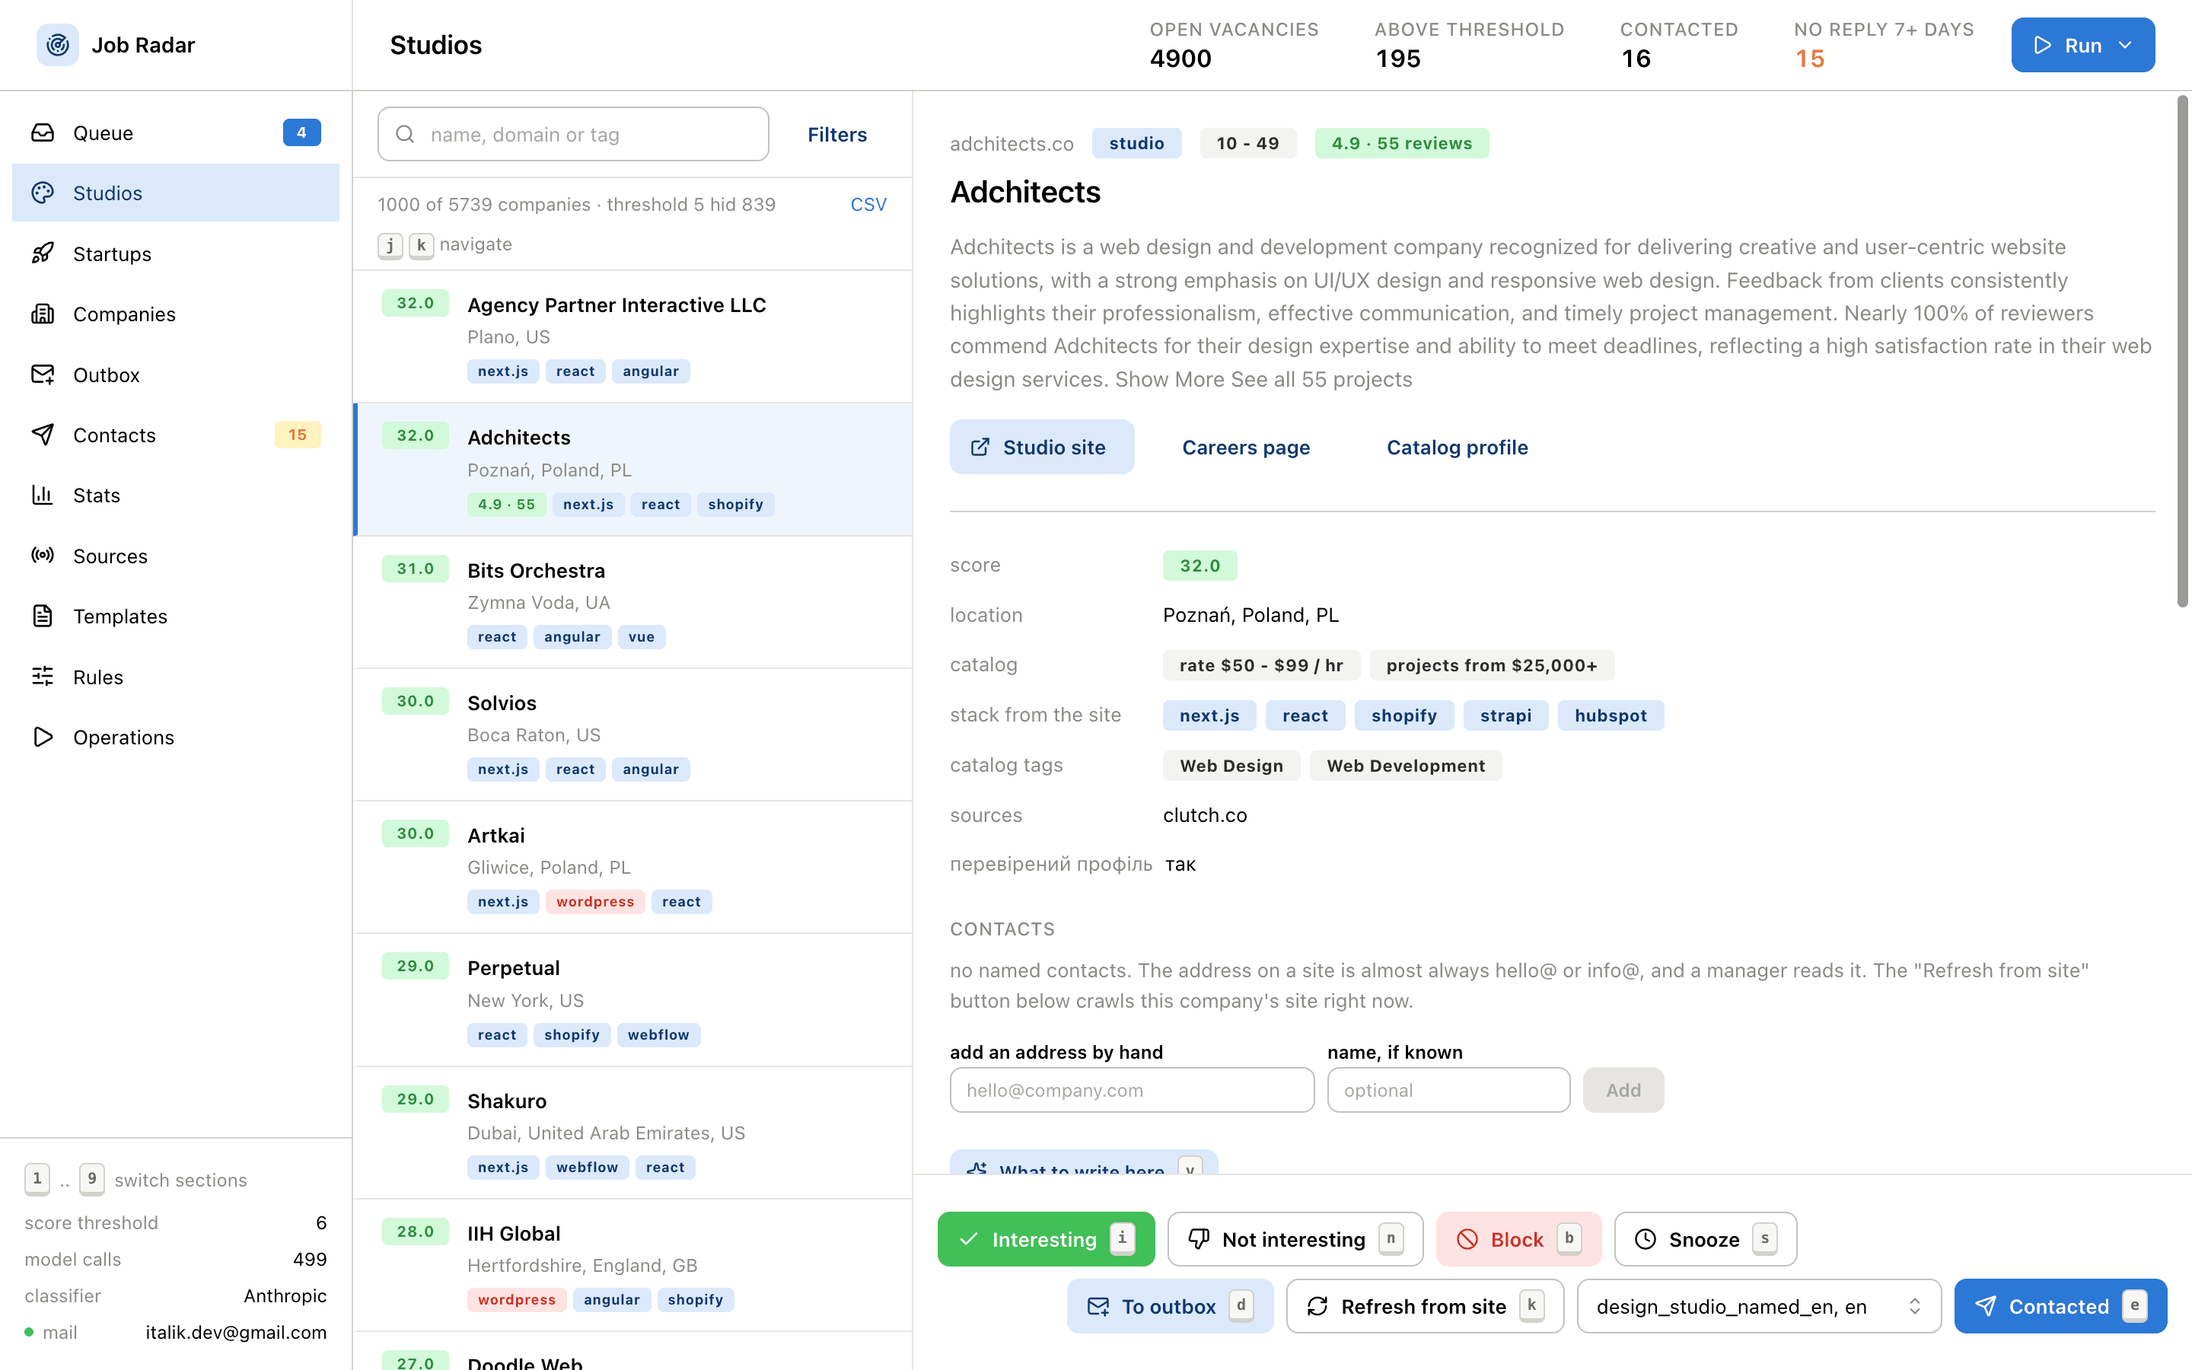Select the Perpetual company row
Screen dimensions: 2192x1370
(x=633, y=1000)
